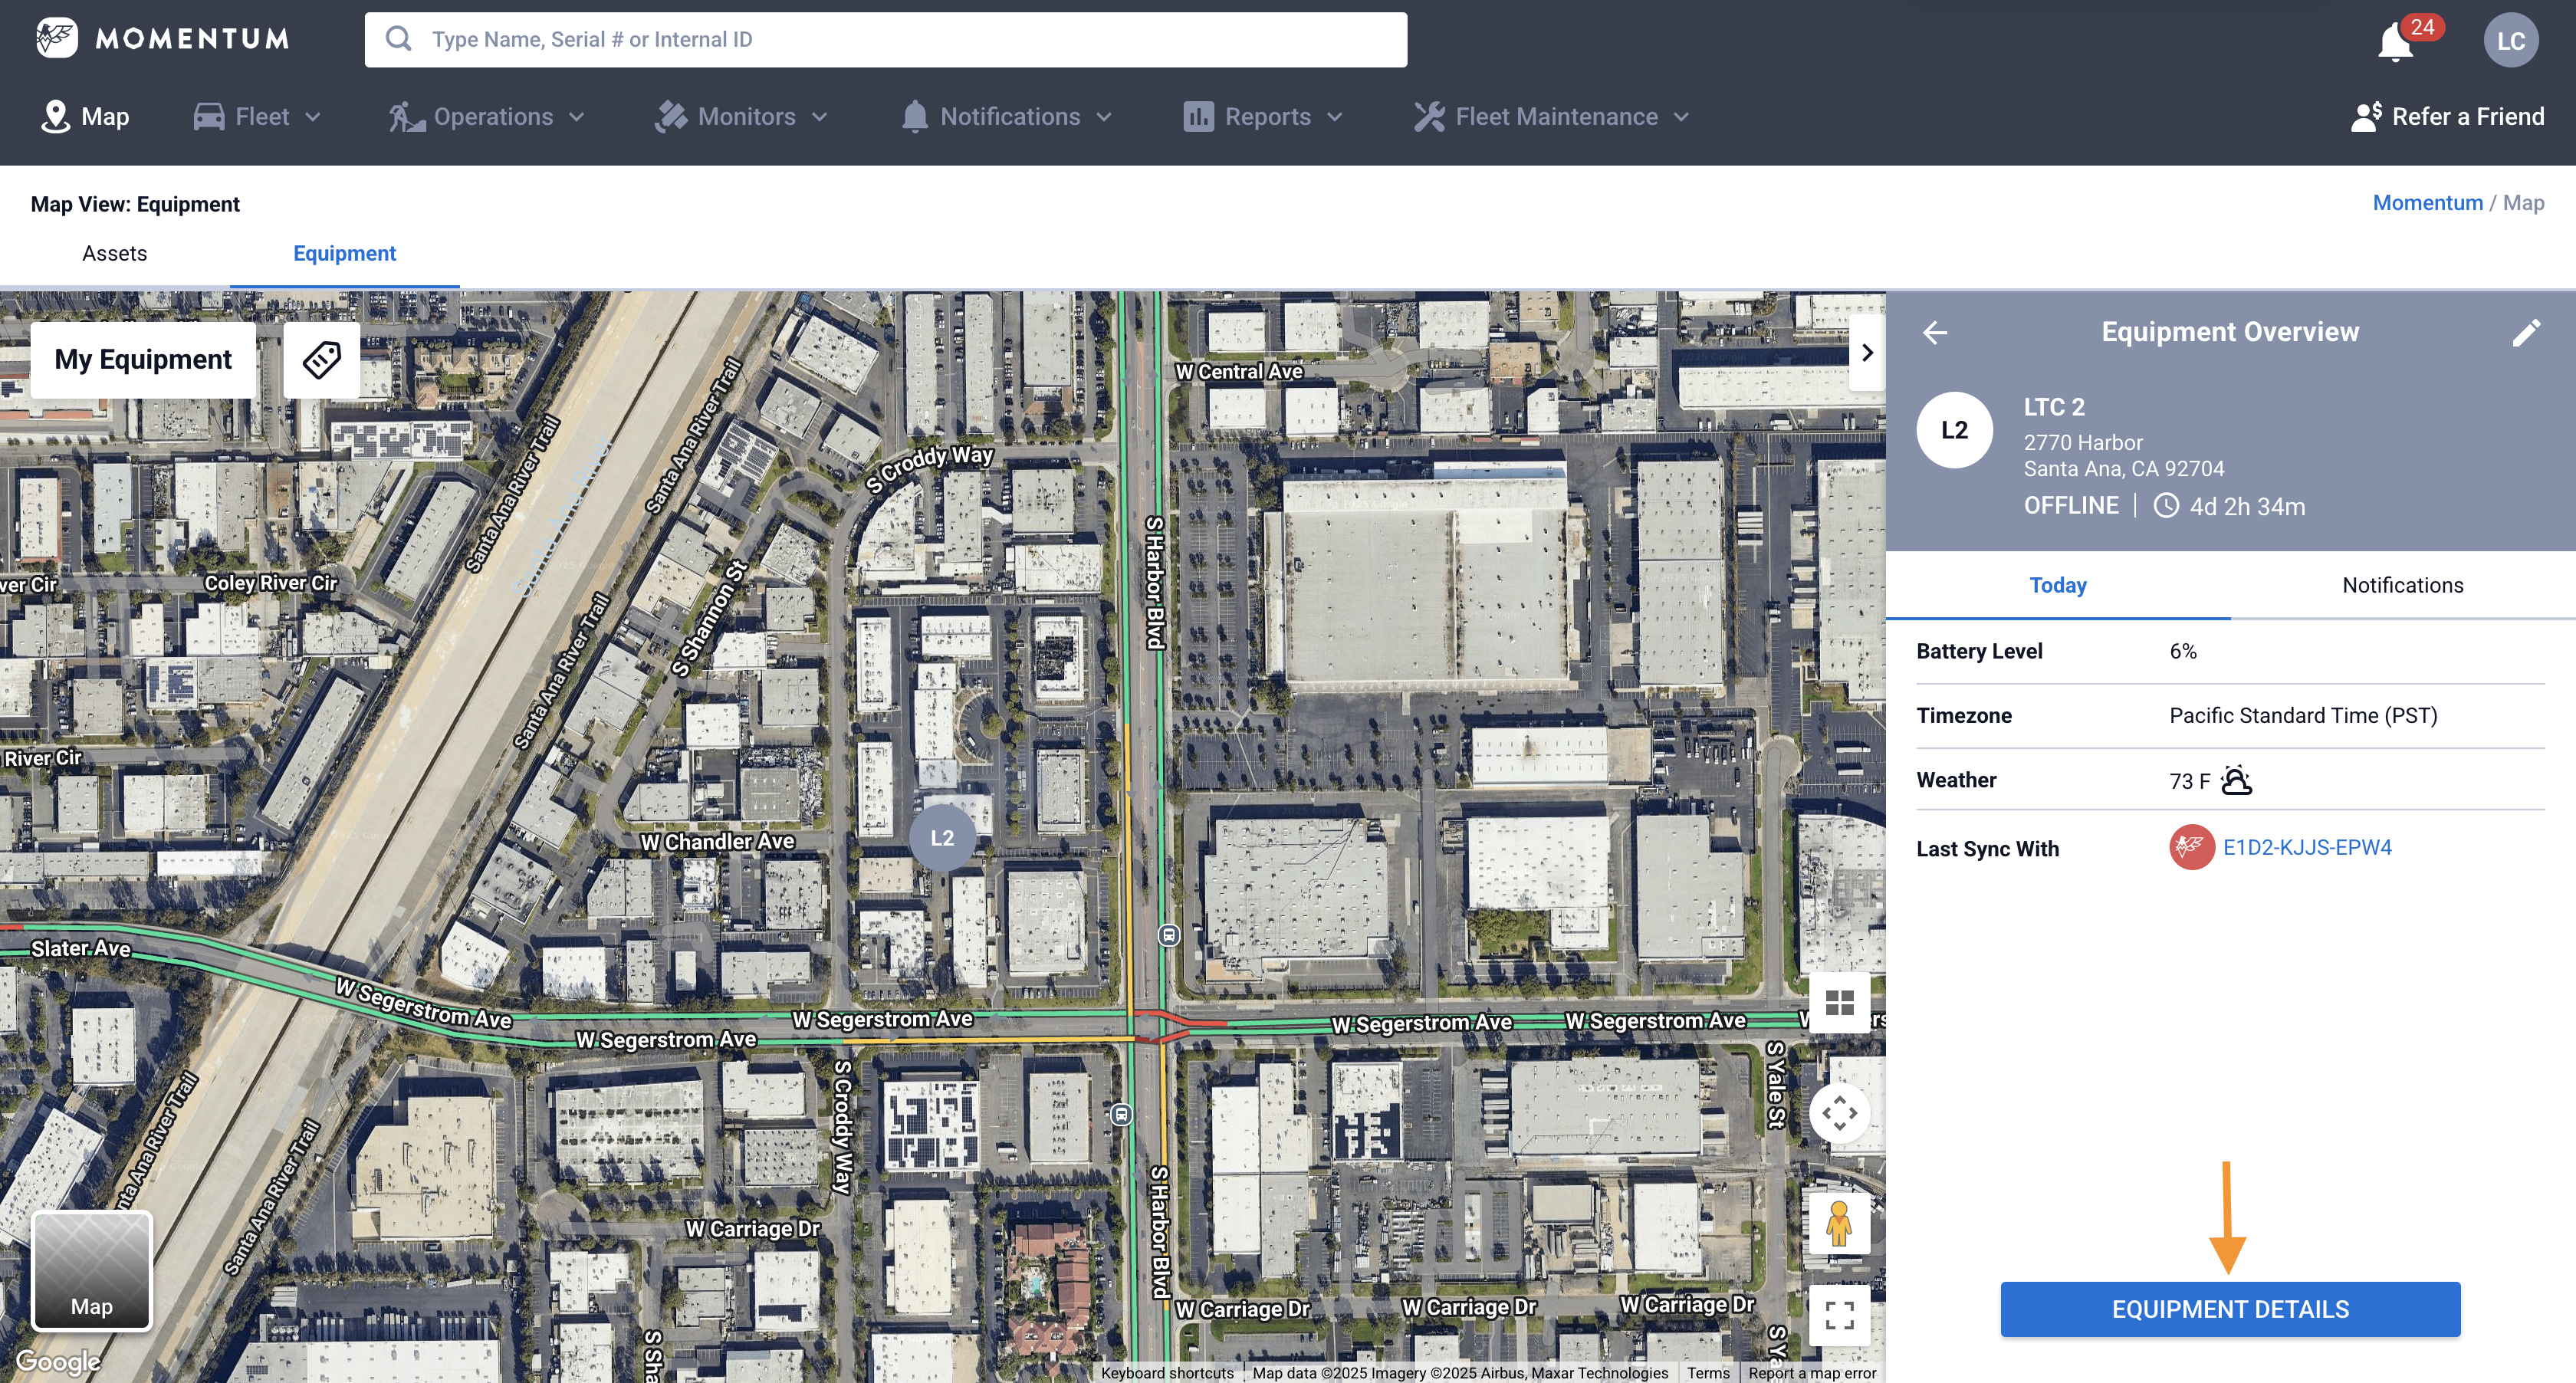This screenshot has width=2576, height=1383.
Task: Click the map camera pan control
Action: click(x=1839, y=1112)
